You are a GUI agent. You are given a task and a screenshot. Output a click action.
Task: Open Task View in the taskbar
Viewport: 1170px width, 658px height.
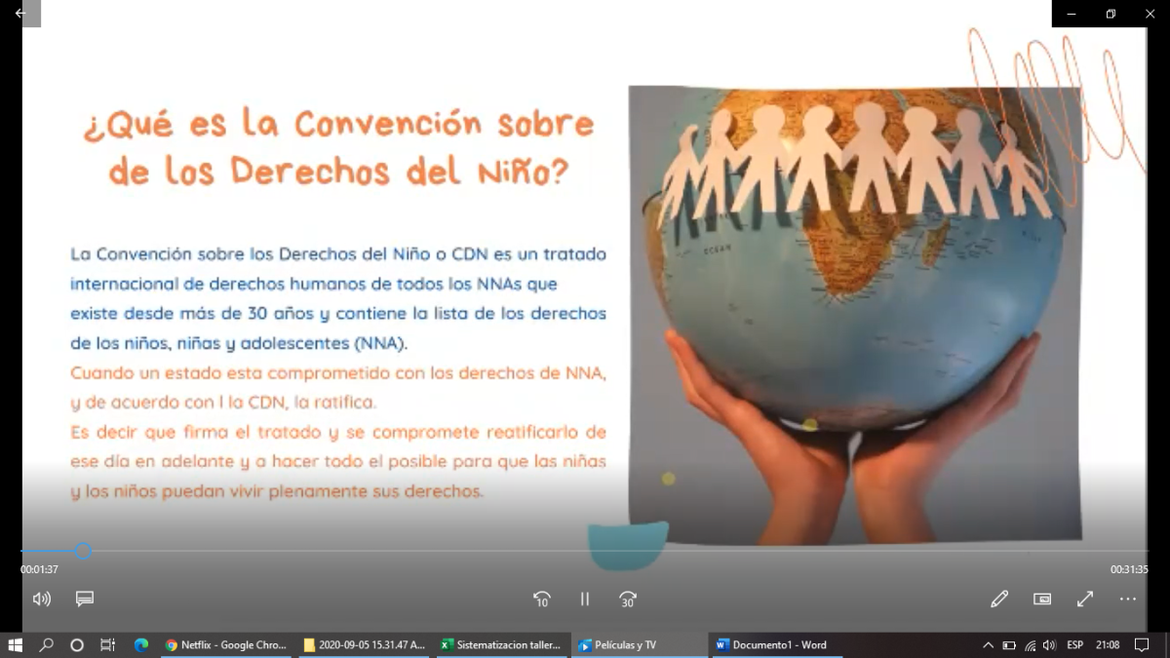pyautogui.click(x=108, y=645)
